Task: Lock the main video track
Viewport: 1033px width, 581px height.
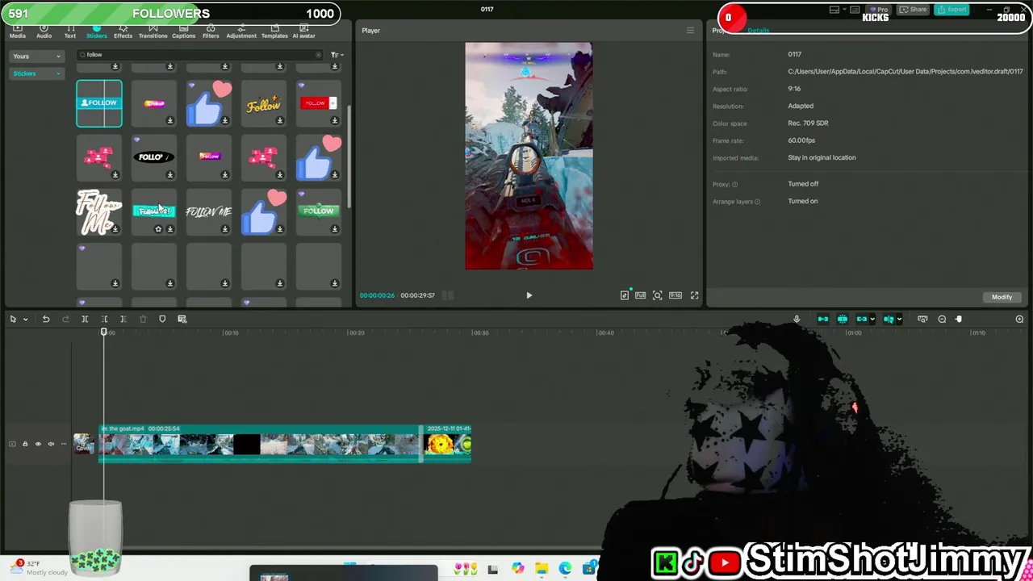Action: [x=25, y=444]
